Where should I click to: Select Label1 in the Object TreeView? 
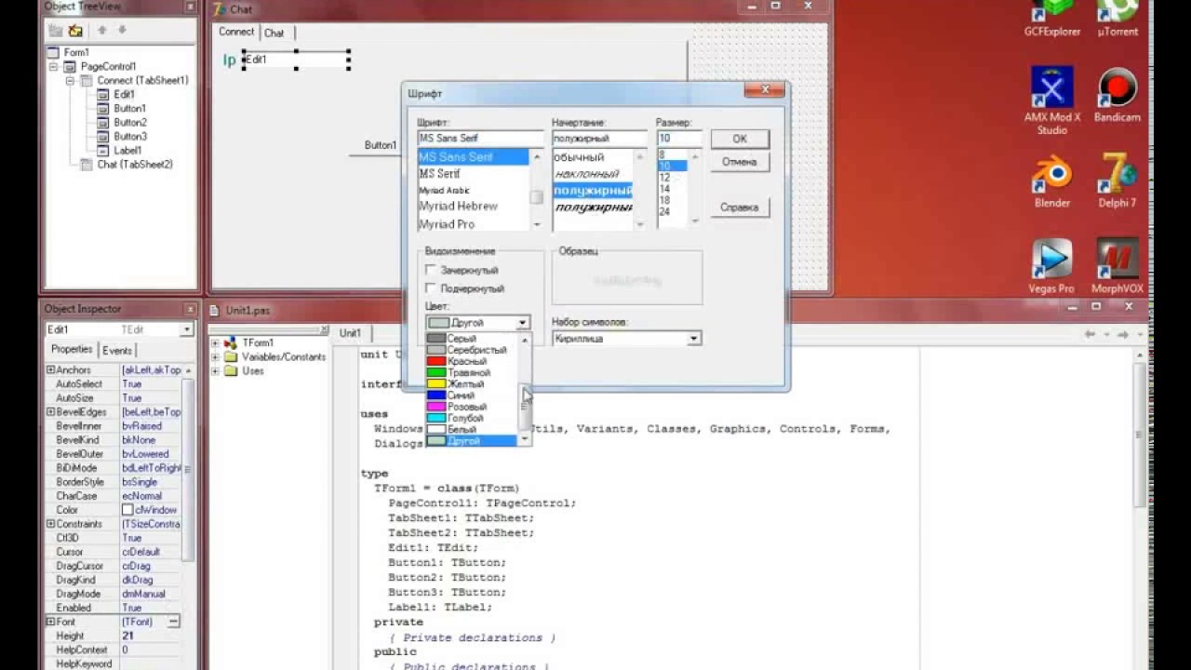coord(127,151)
